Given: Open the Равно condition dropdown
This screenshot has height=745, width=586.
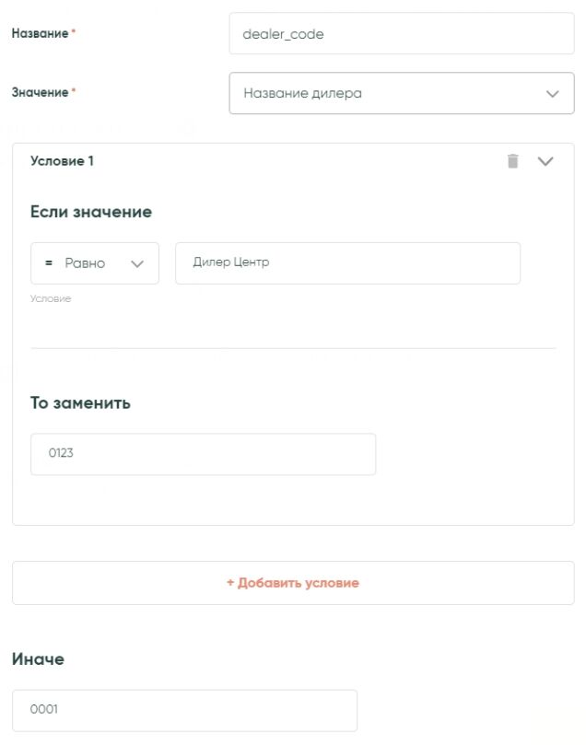Looking at the screenshot, I should click(x=94, y=263).
